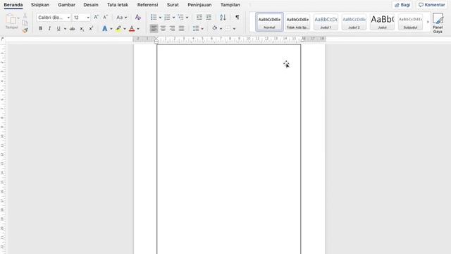The height and width of the screenshot is (254, 451).
Task: Apply the Judul title style
Action: click(x=382, y=22)
